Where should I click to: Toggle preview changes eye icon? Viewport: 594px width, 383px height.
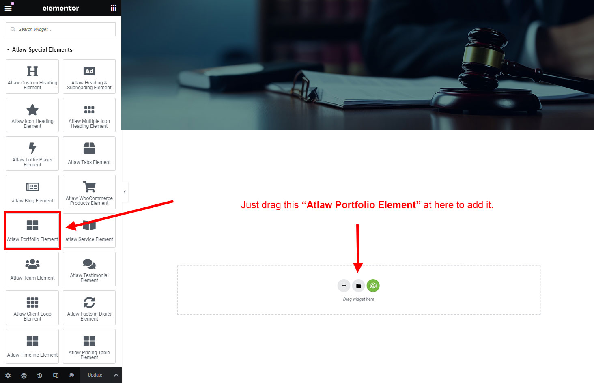(x=71, y=375)
